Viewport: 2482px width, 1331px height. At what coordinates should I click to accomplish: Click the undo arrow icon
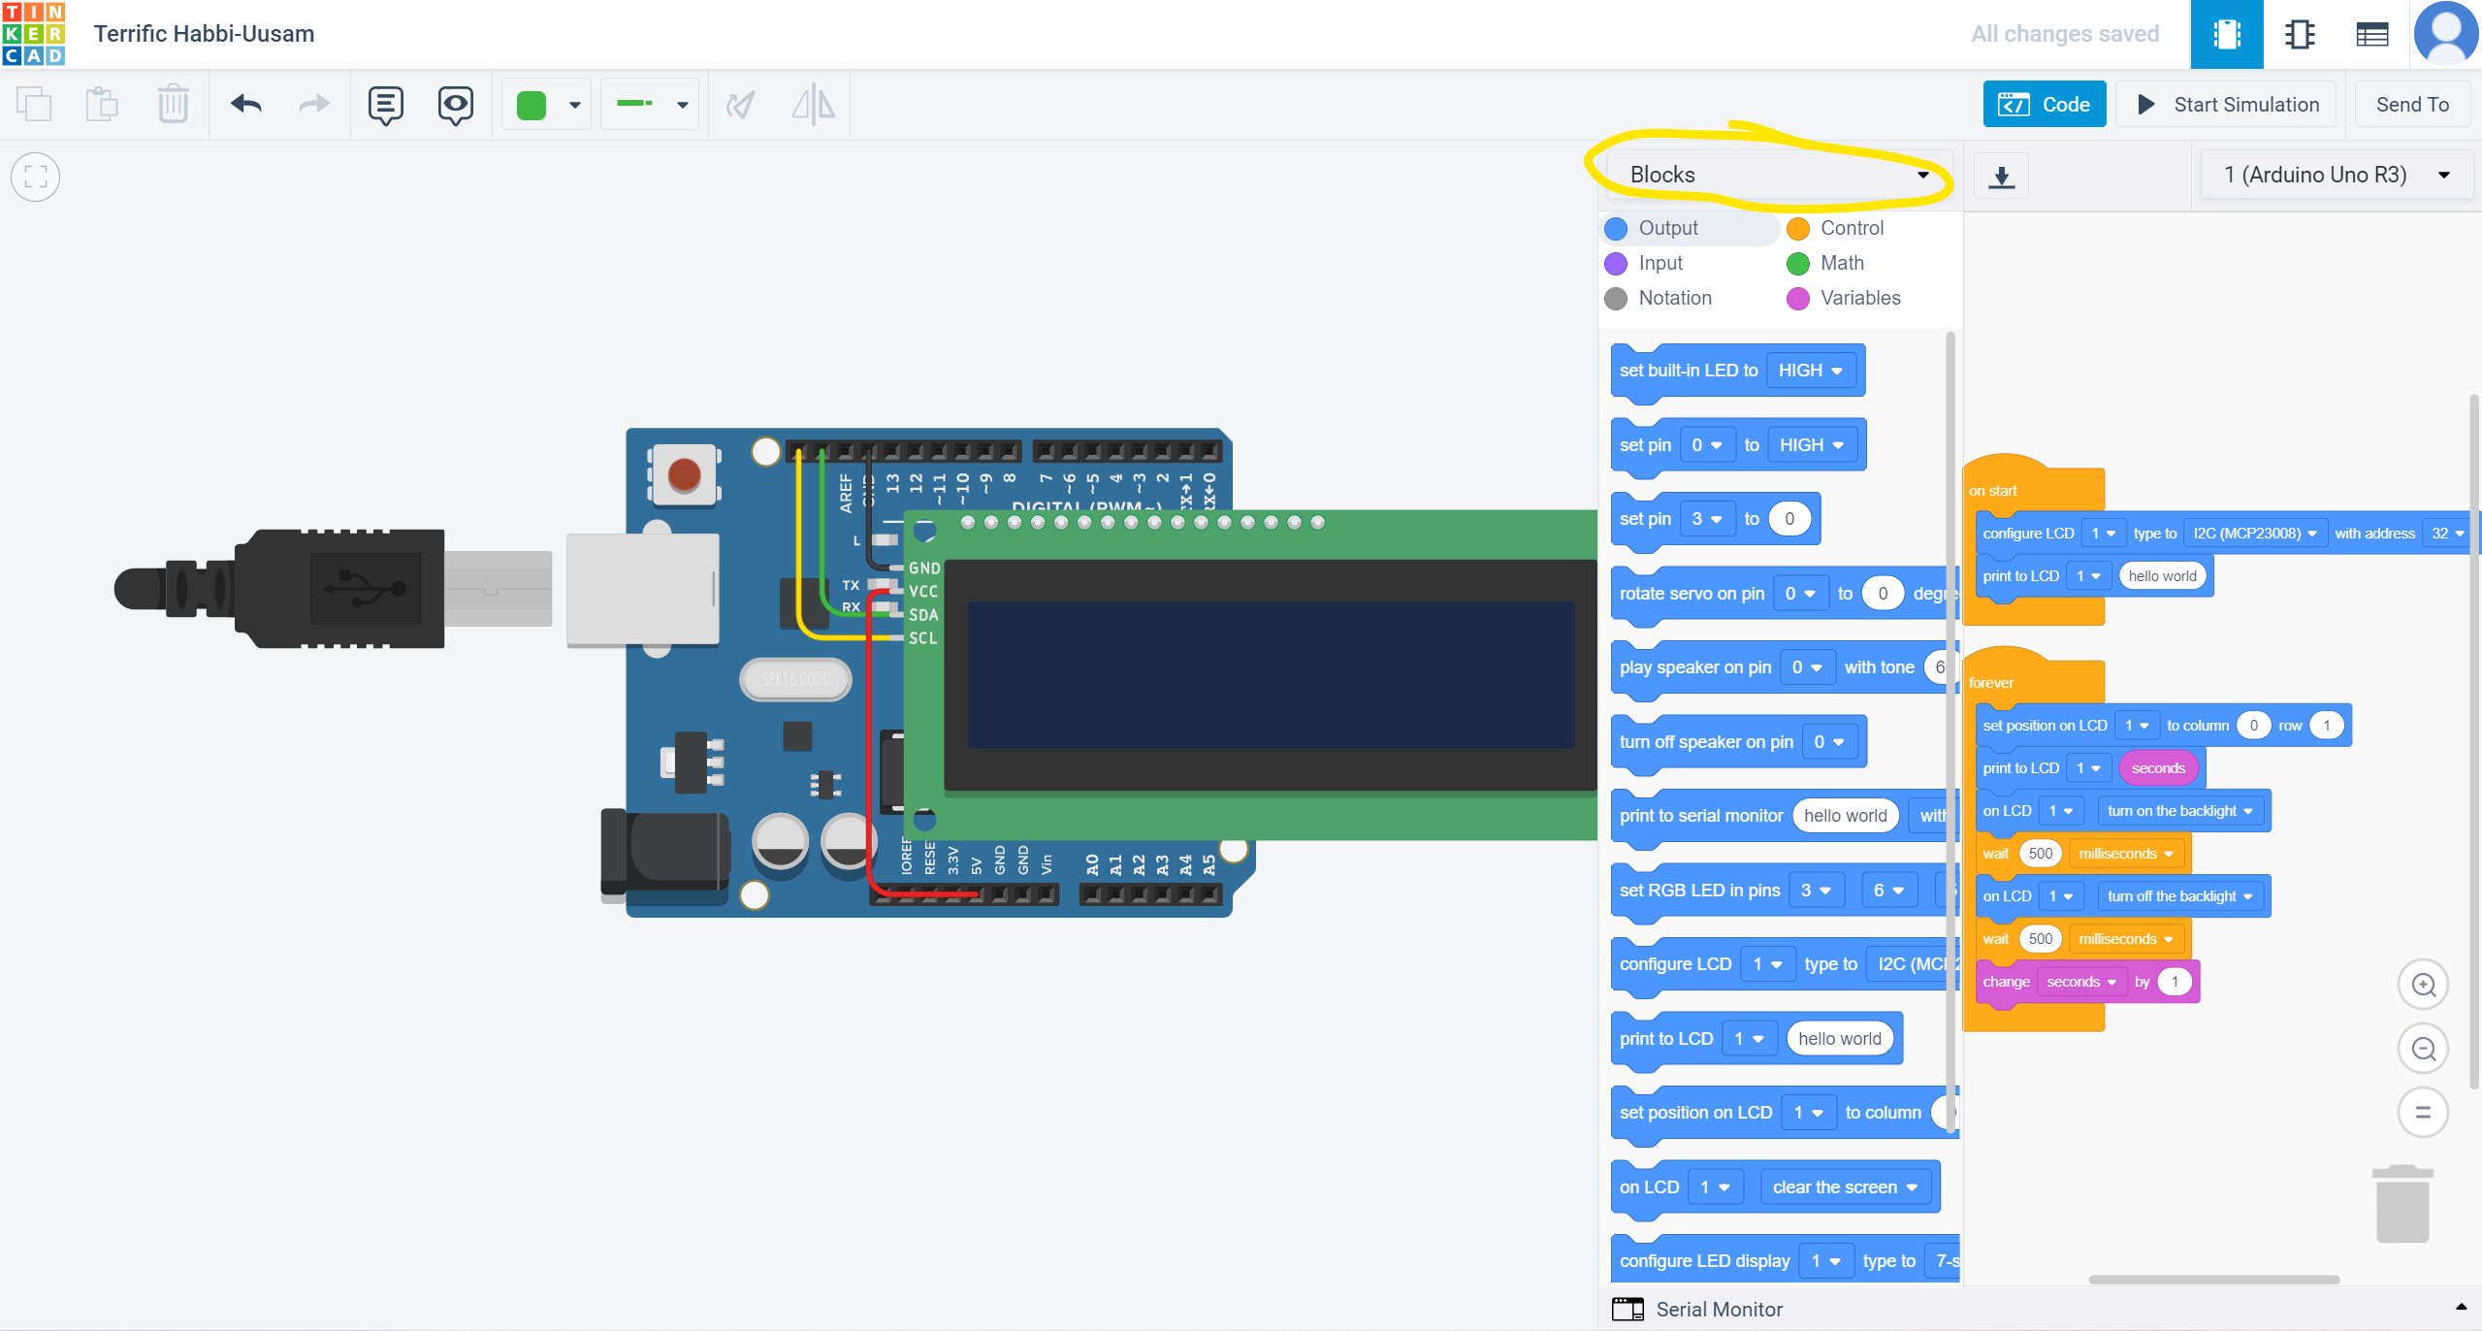click(x=248, y=104)
